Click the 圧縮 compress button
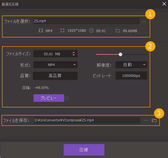Screen dimensions: 168x158 (84, 150)
